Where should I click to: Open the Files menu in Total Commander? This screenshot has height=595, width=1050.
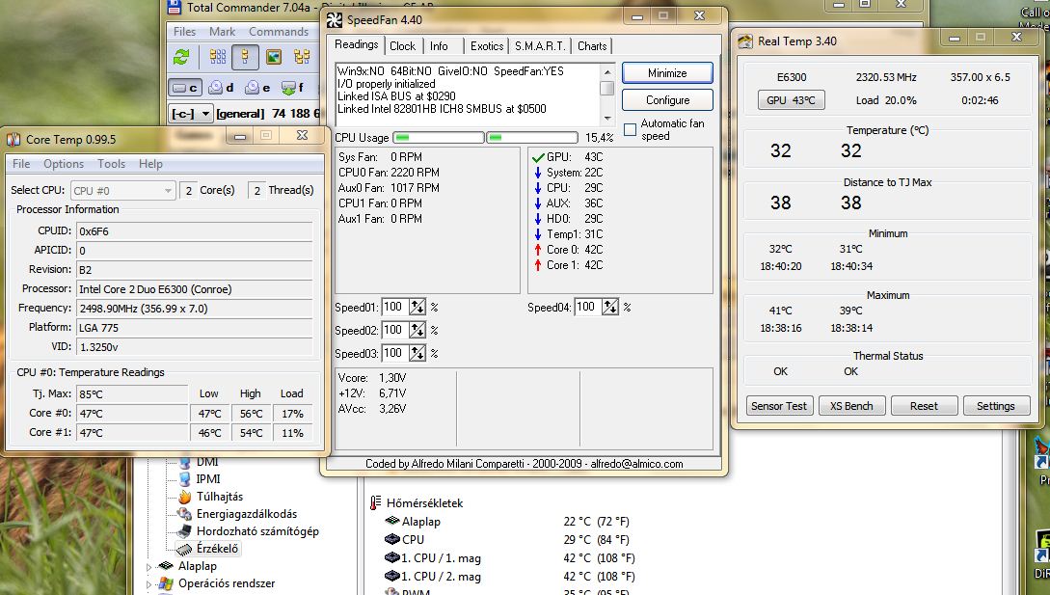[x=185, y=32]
